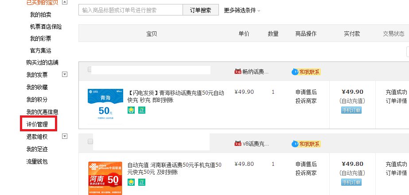Click 投诉商家 for the 青海移动话费 order
The image size is (409, 195).
(x=306, y=101)
